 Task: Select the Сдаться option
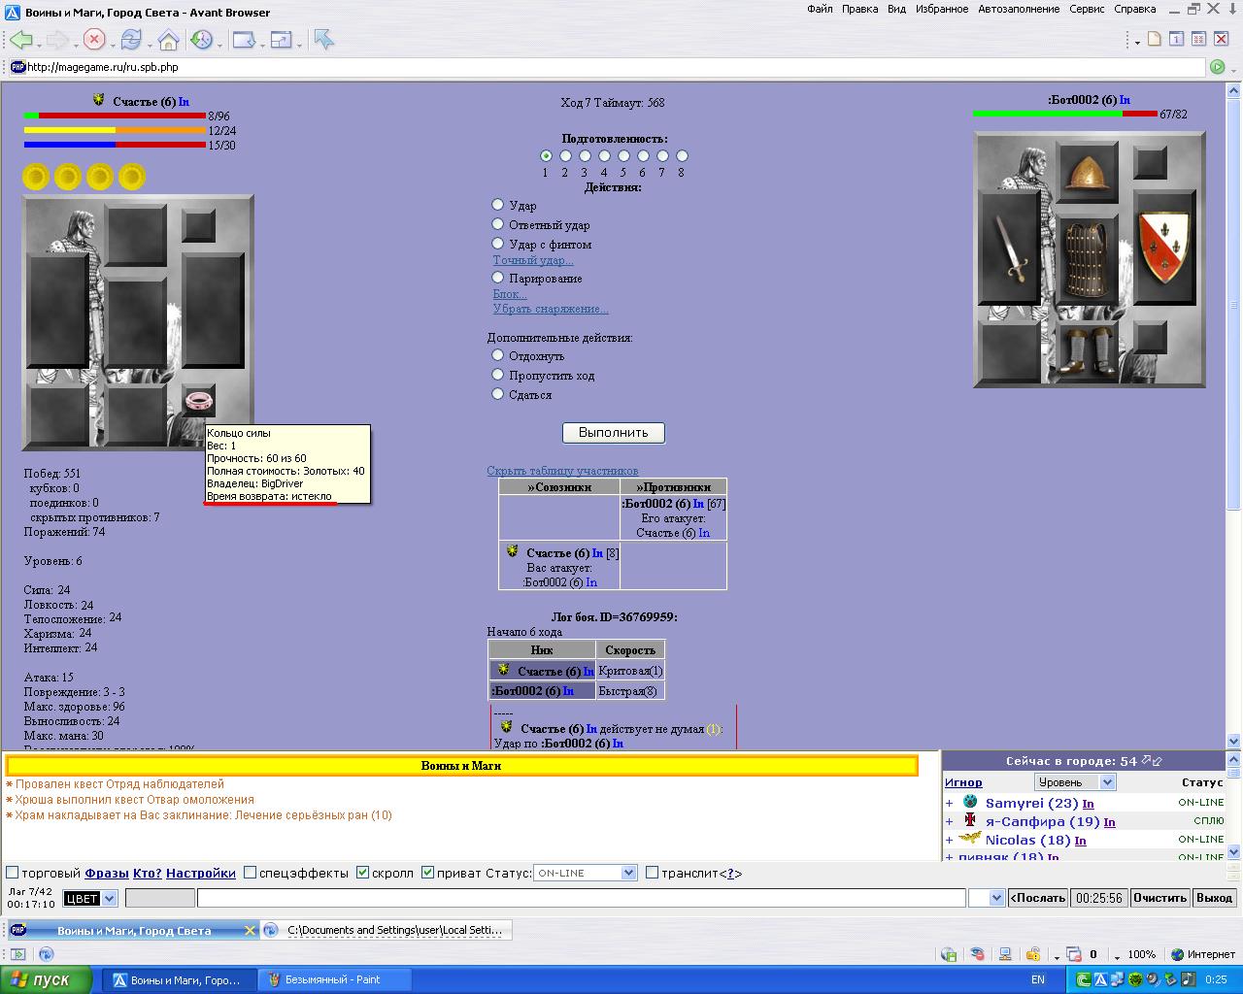497,394
